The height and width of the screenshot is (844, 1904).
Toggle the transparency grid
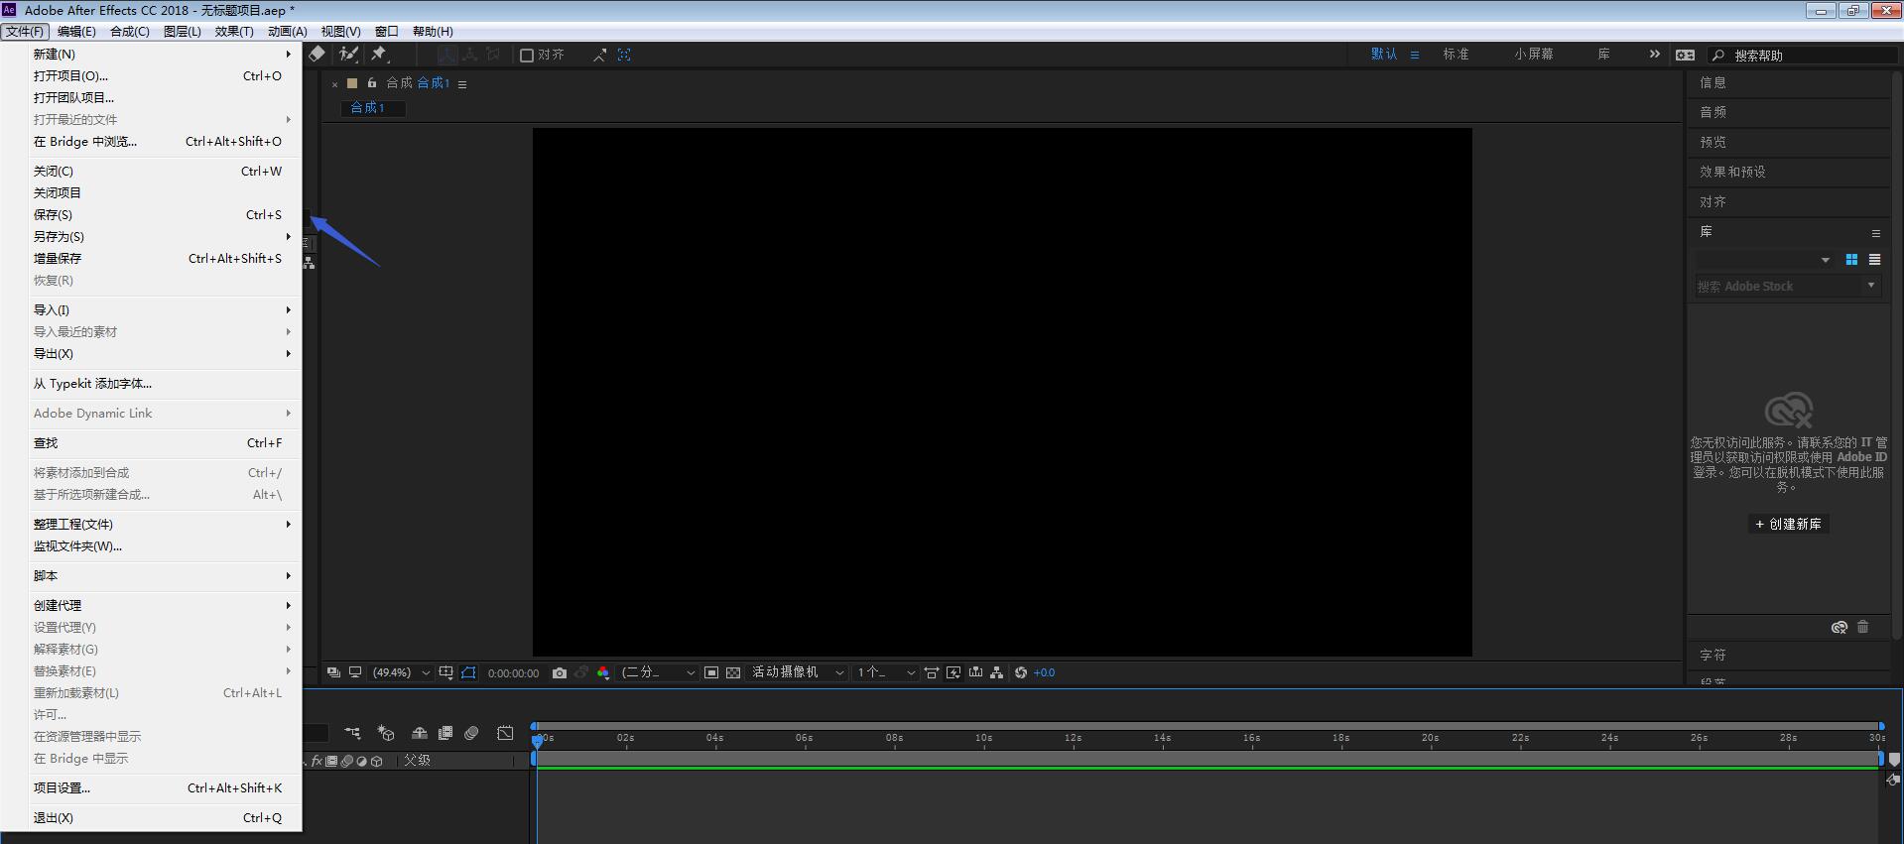(x=733, y=672)
